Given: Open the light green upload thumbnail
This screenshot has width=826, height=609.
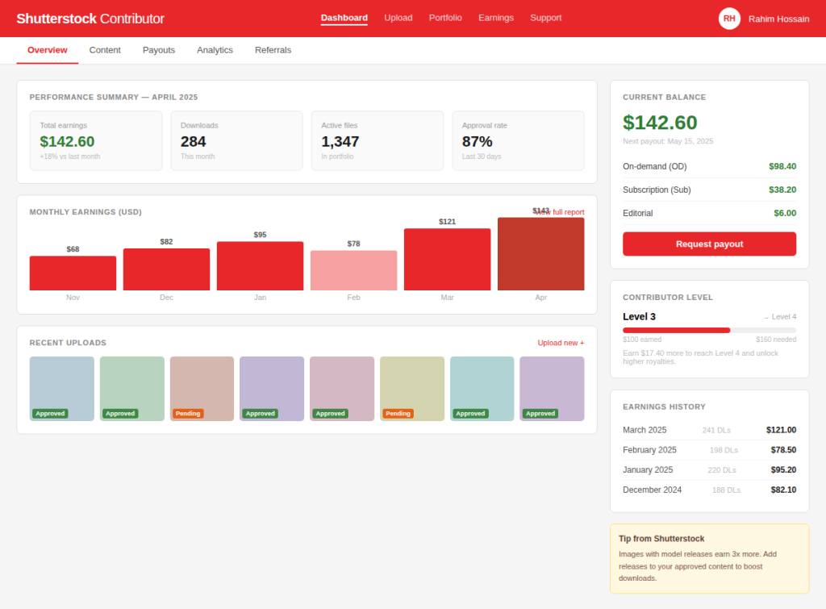Looking at the screenshot, I should pyautogui.click(x=131, y=389).
